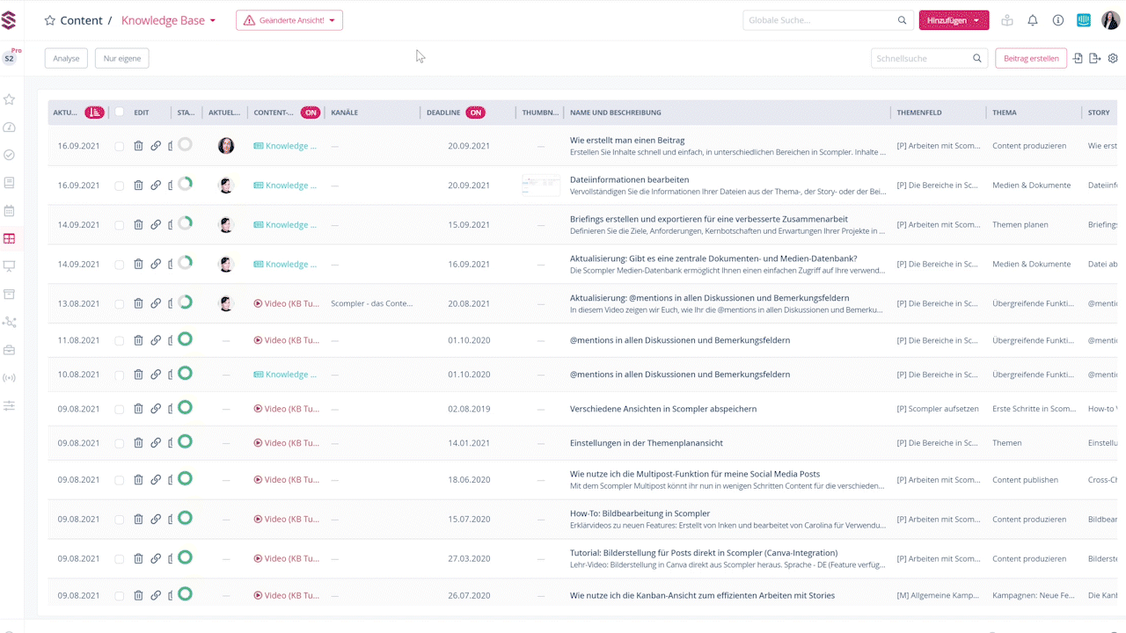
Task: Open the Geänderte Ansicht dropdown
Action: click(x=289, y=20)
